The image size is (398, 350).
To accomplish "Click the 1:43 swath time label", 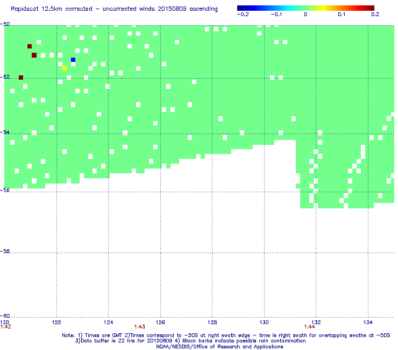I will pyautogui.click(x=140, y=327).
